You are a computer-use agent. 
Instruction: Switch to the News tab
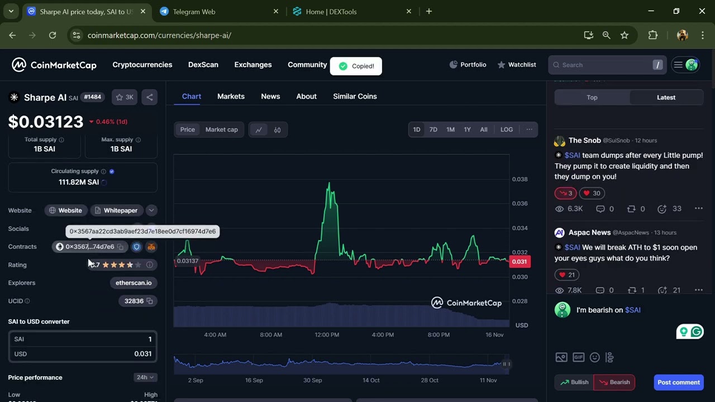pos(270,96)
